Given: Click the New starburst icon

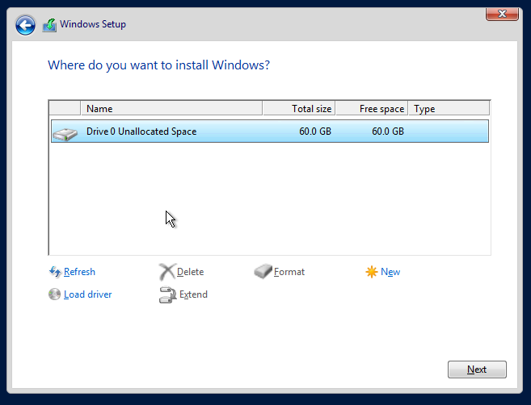Looking at the screenshot, I should pos(372,272).
